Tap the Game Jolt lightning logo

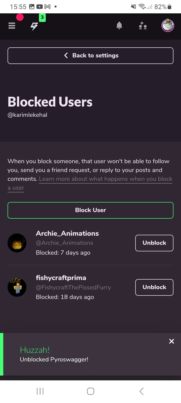[34, 26]
